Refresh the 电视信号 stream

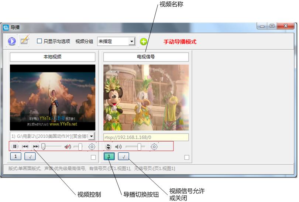pos(108,147)
